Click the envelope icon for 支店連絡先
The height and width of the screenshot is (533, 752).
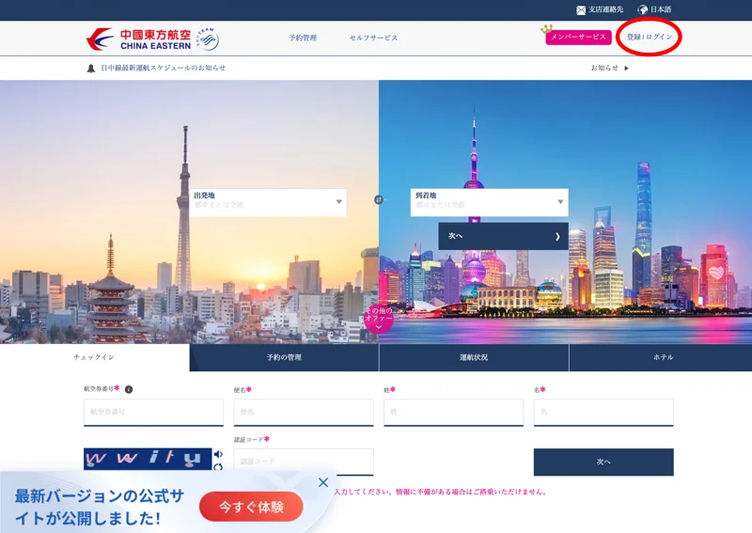[x=581, y=10]
